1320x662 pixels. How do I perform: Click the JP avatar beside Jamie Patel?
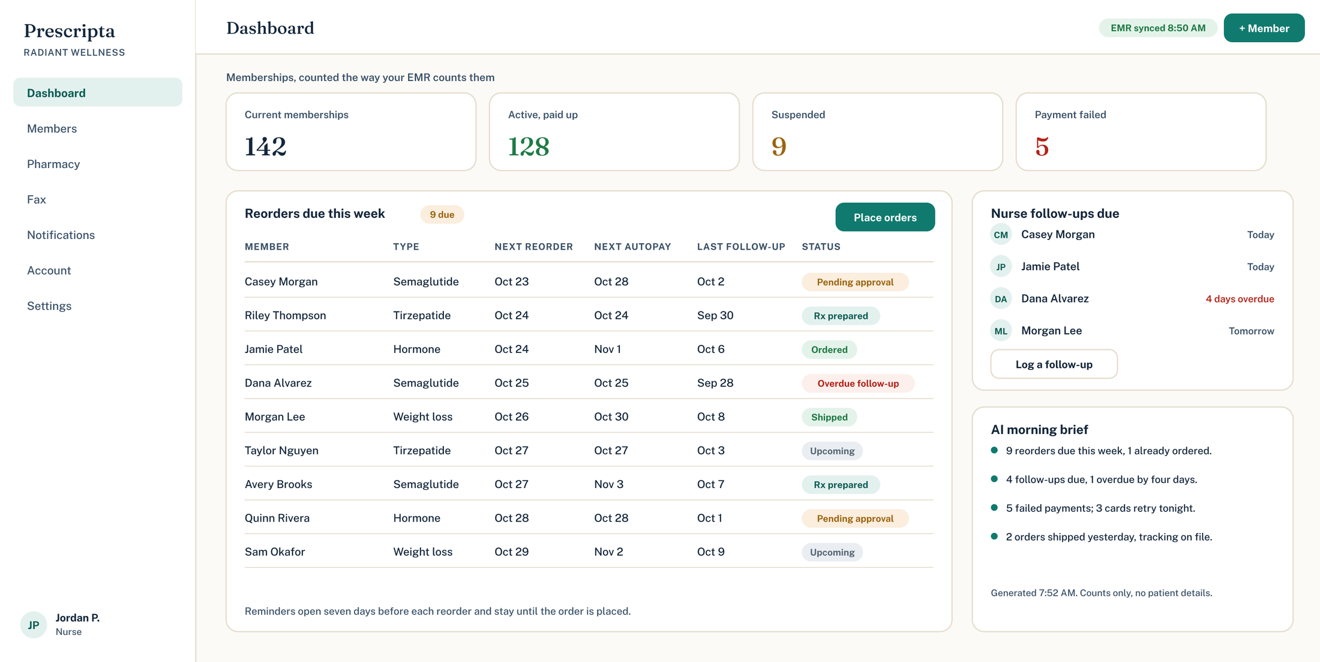(1001, 266)
